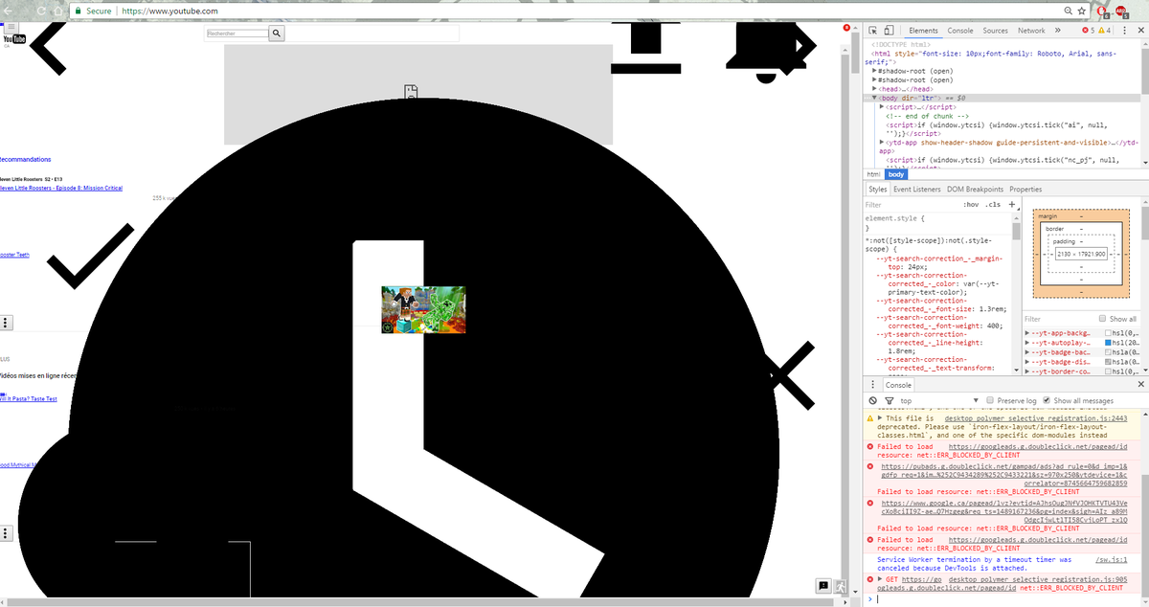
Task: Open the three-dot menu below Rooster Teeth
Action: click(7, 323)
